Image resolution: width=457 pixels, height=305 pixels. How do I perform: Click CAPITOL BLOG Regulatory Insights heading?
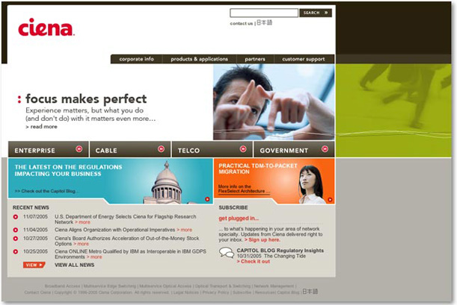pos(280,251)
